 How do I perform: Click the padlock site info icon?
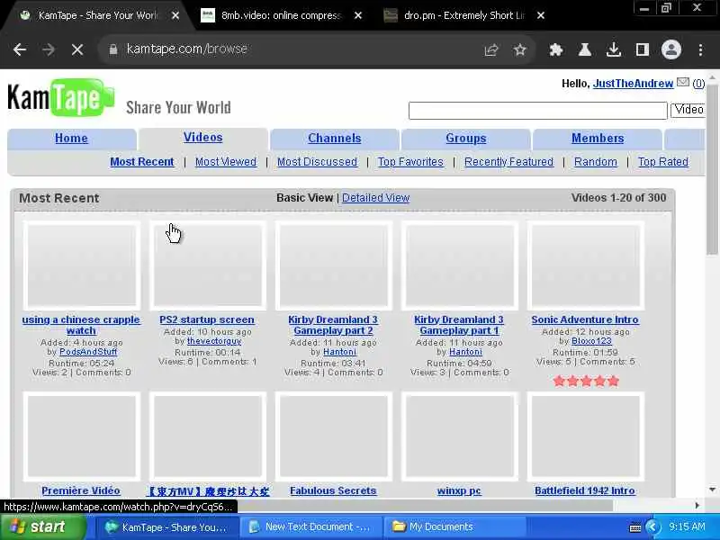[x=113, y=49]
